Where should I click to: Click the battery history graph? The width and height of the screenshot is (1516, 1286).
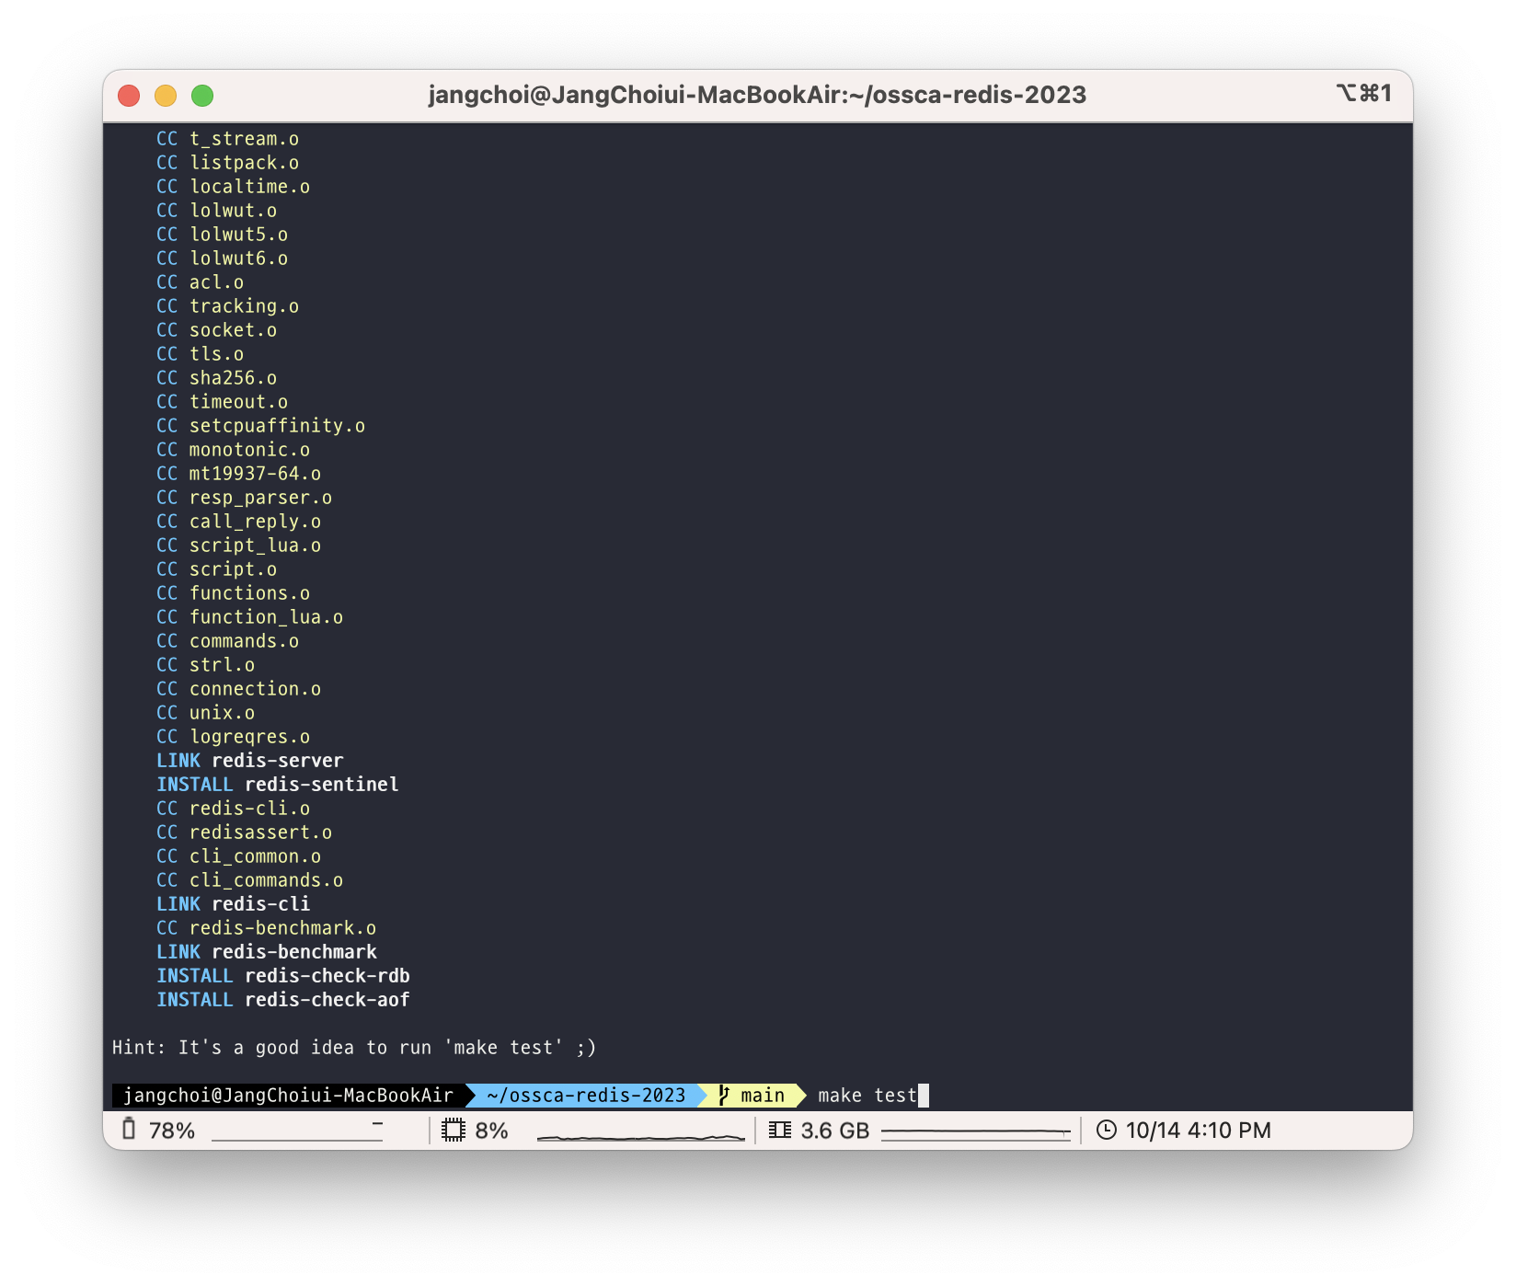pos(297,1131)
